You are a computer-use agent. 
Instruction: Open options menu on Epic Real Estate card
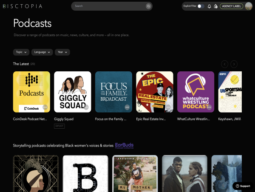[168, 107]
